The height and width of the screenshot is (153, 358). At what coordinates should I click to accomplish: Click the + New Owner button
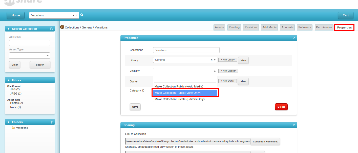pyautogui.click(x=228, y=81)
